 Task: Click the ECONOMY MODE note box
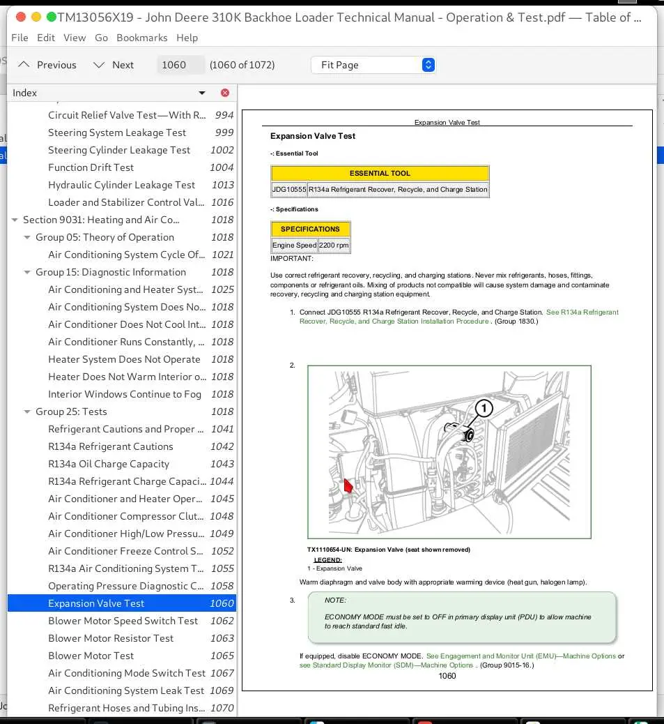click(462, 617)
